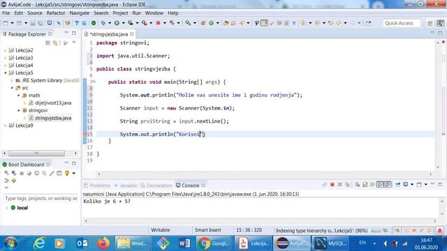Click indexing progress bar in status bar

point(376,231)
